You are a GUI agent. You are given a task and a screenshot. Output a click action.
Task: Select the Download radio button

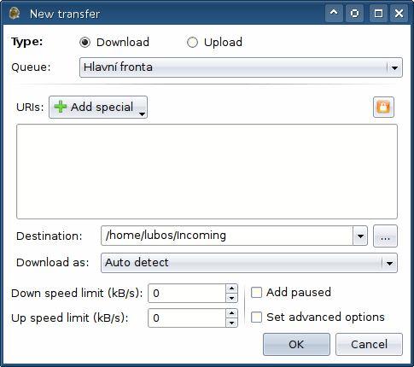click(85, 43)
